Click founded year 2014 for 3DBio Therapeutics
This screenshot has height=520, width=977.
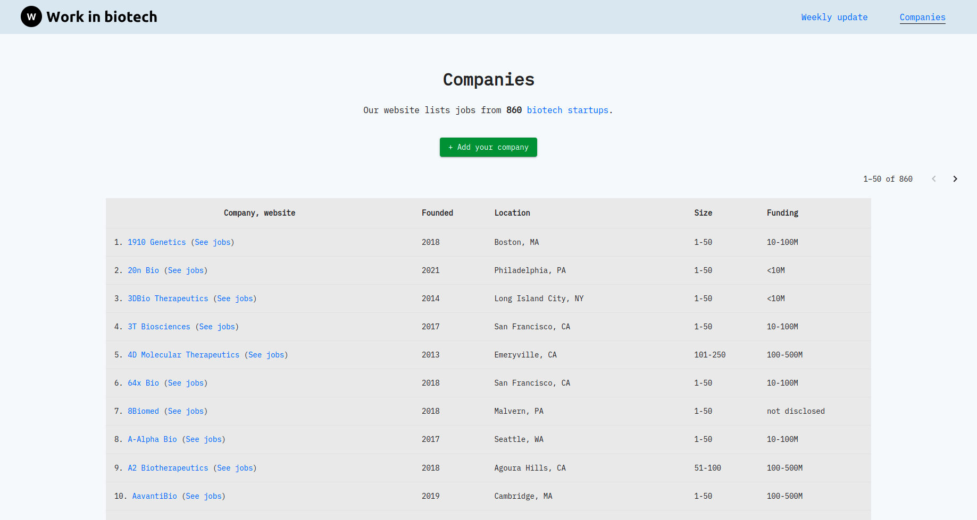pyautogui.click(x=431, y=299)
